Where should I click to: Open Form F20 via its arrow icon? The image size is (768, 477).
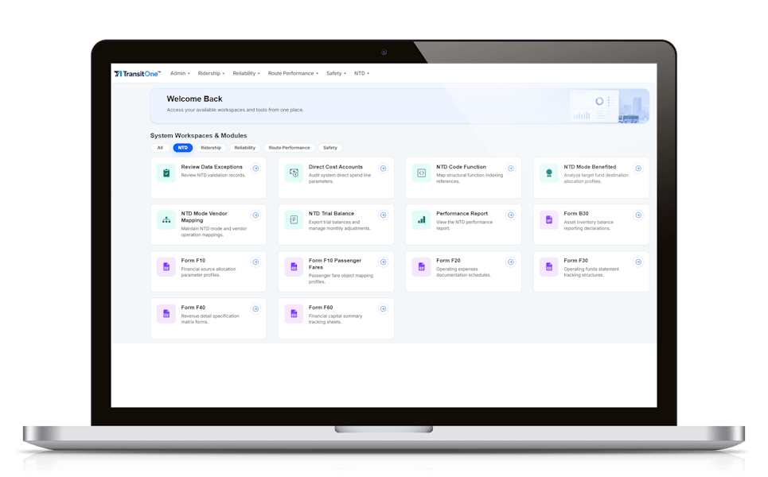click(511, 262)
